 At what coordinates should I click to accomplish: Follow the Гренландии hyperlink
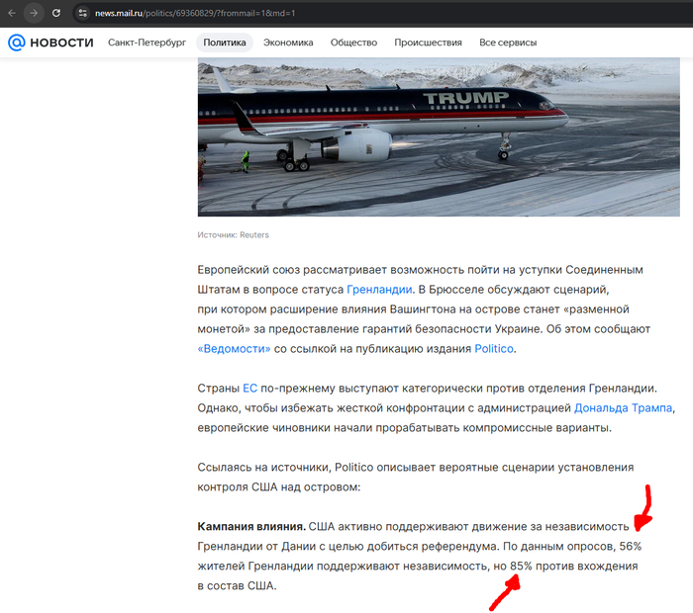[x=379, y=290]
